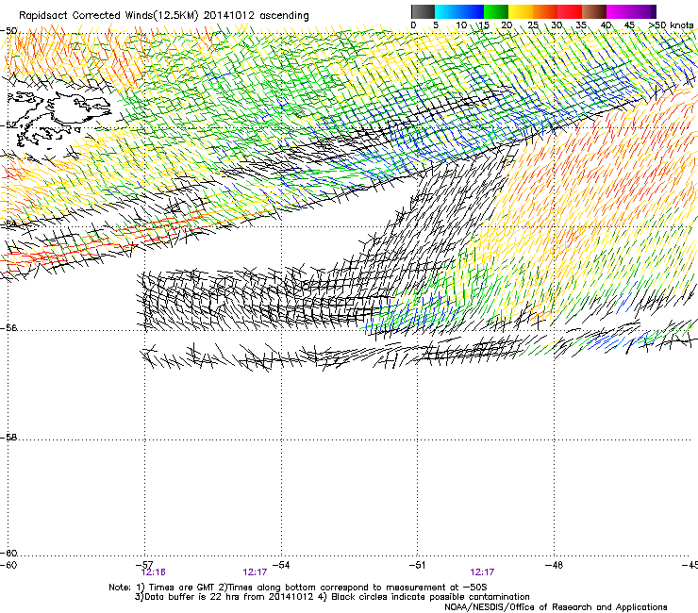Viewport: 698px width, 613px height.
Task: Click the gray 0–5 knots legend segment
Action: 423,11
